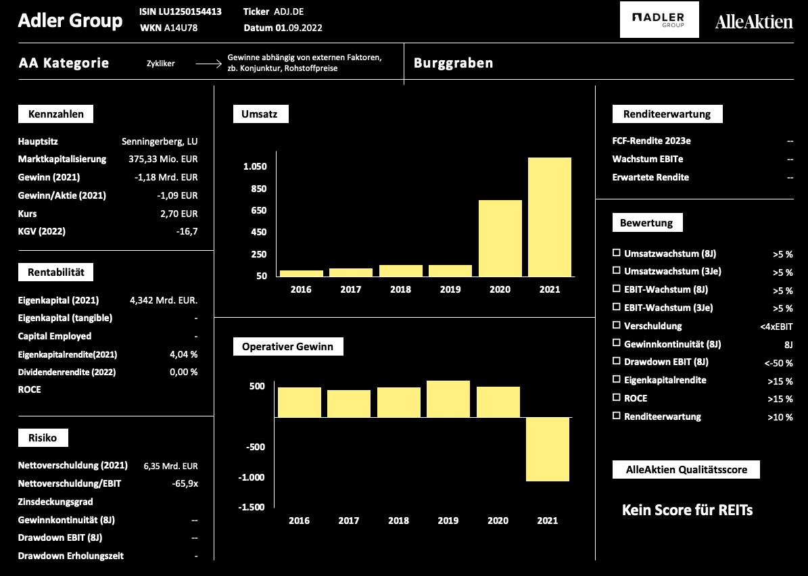This screenshot has width=808, height=576.
Task: Select the -1.500 axis label in Operativer Gewinn
Action: click(x=251, y=507)
